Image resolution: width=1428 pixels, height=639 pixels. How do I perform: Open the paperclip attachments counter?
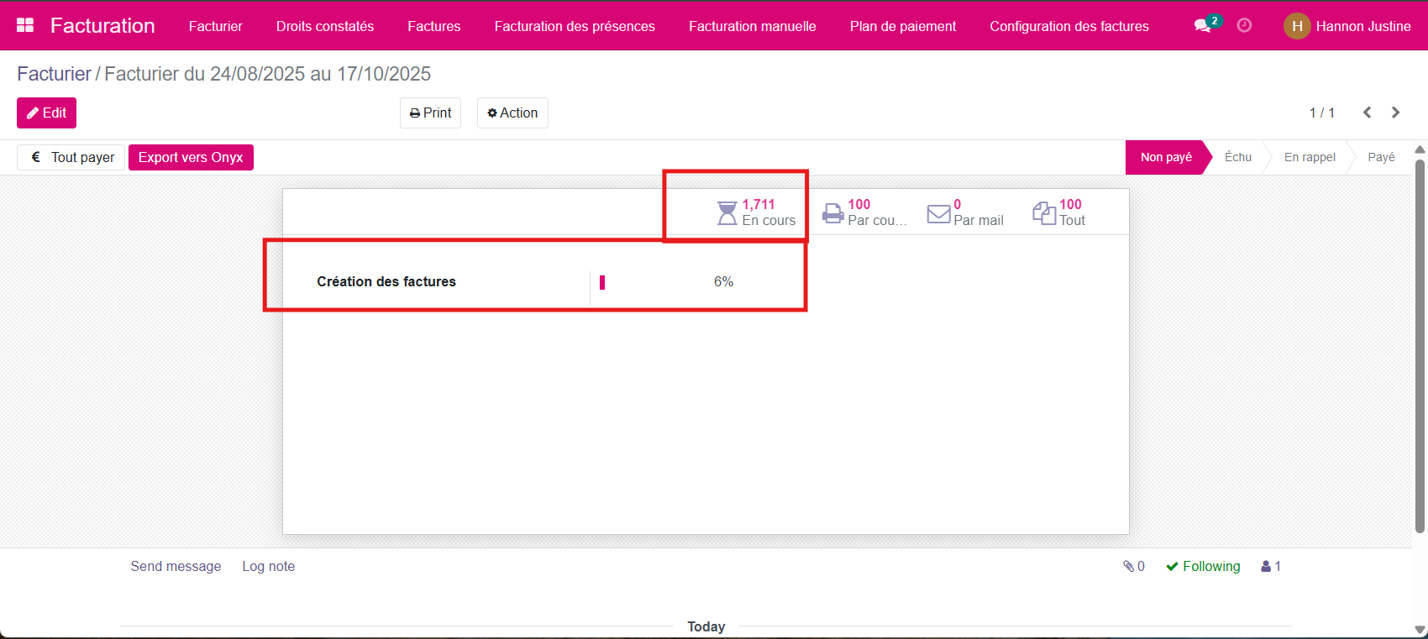(x=1134, y=567)
